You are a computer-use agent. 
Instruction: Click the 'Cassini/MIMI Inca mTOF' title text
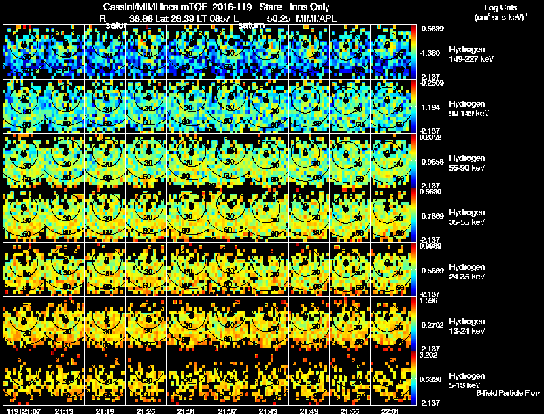pyautogui.click(x=155, y=7)
